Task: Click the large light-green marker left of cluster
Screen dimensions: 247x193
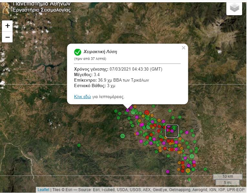Action: [x=122, y=136]
